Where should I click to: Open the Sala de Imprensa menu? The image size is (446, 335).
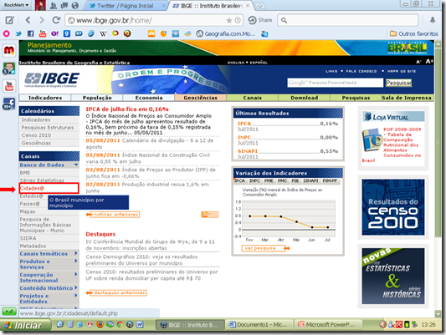407,98
